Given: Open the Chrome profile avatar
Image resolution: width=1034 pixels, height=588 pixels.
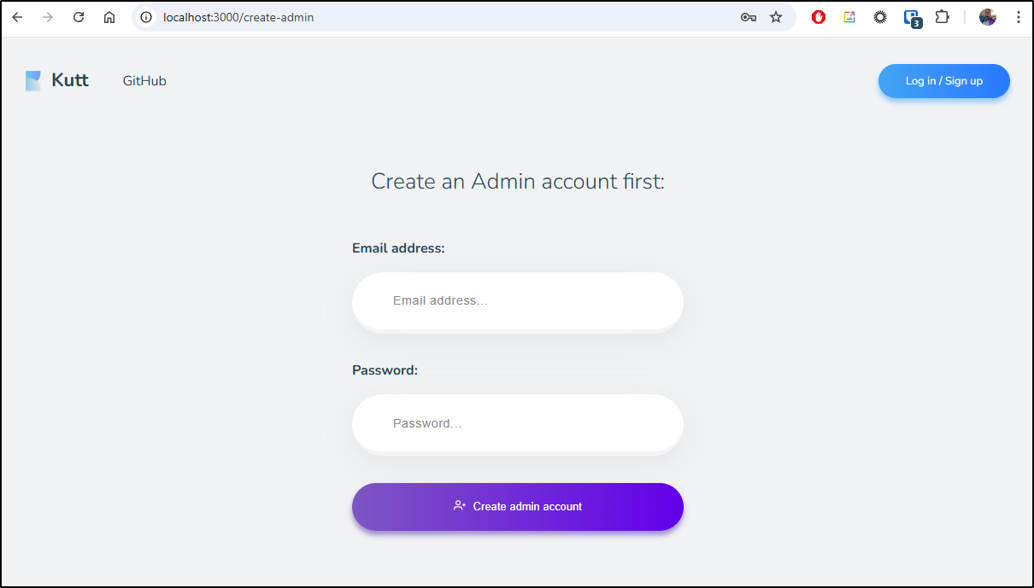Looking at the screenshot, I should pyautogui.click(x=988, y=17).
